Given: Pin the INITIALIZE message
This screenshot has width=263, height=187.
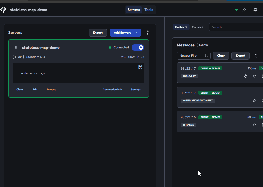Looking at the screenshot, I should click(x=254, y=125).
